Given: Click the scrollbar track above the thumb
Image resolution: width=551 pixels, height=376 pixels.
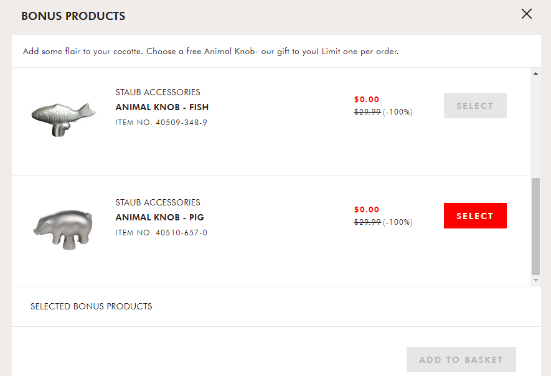Looking at the screenshot, I should pos(535,128).
